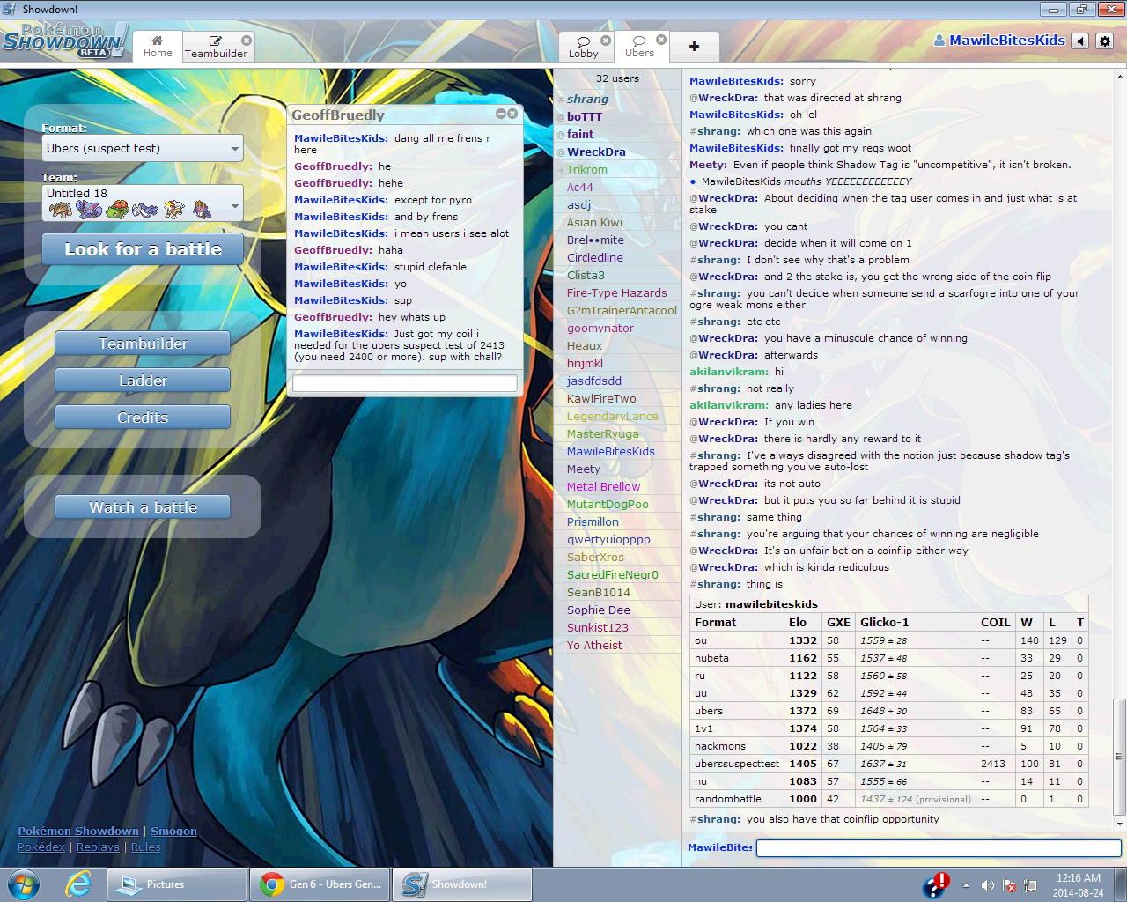Open the options gear icon
1127x902 pixels.
(x=1105, y=41)
